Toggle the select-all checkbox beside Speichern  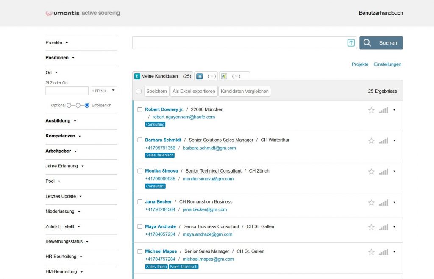pos(139,91)
